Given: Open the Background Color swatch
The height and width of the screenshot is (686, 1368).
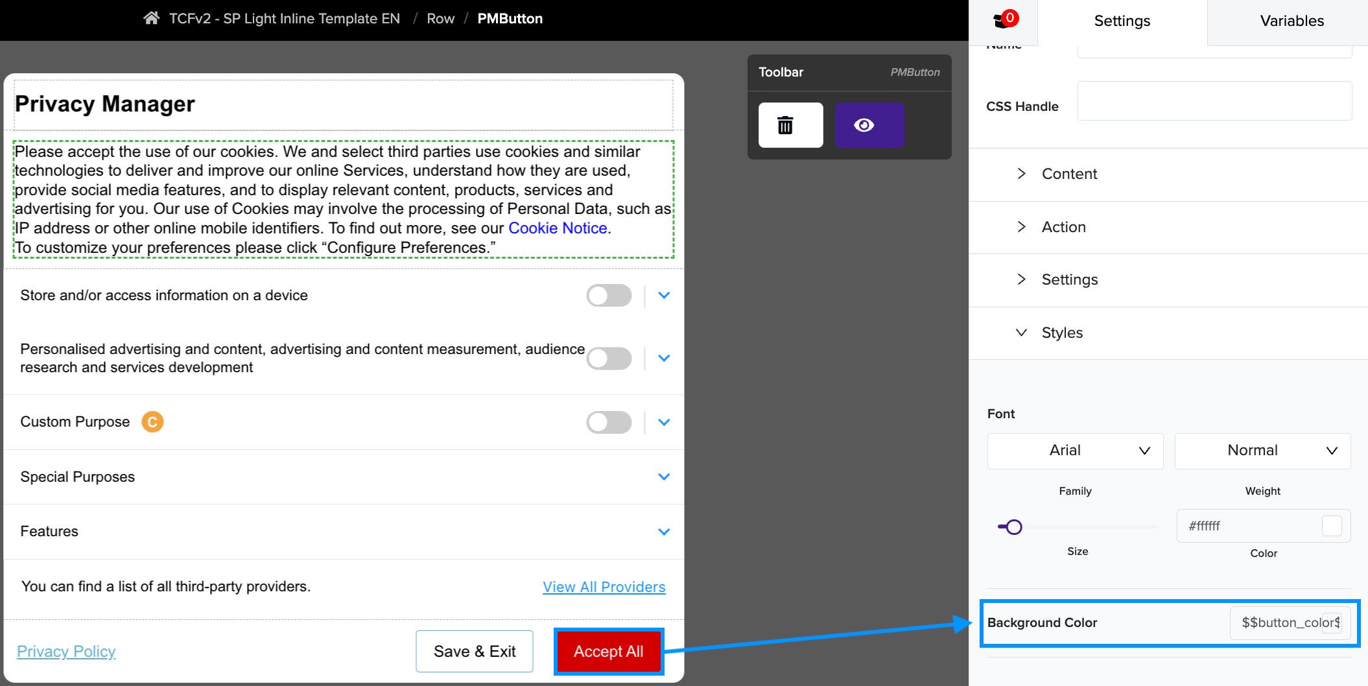Looking at the screenshot, I should 1333,622.
